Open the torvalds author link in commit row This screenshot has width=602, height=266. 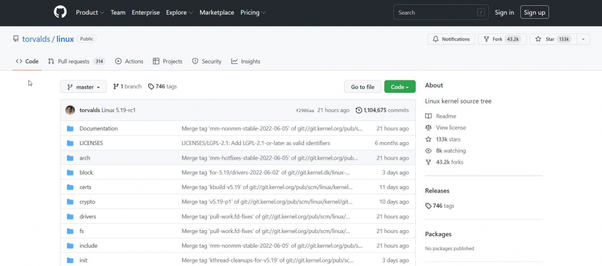tap(89, 110)
